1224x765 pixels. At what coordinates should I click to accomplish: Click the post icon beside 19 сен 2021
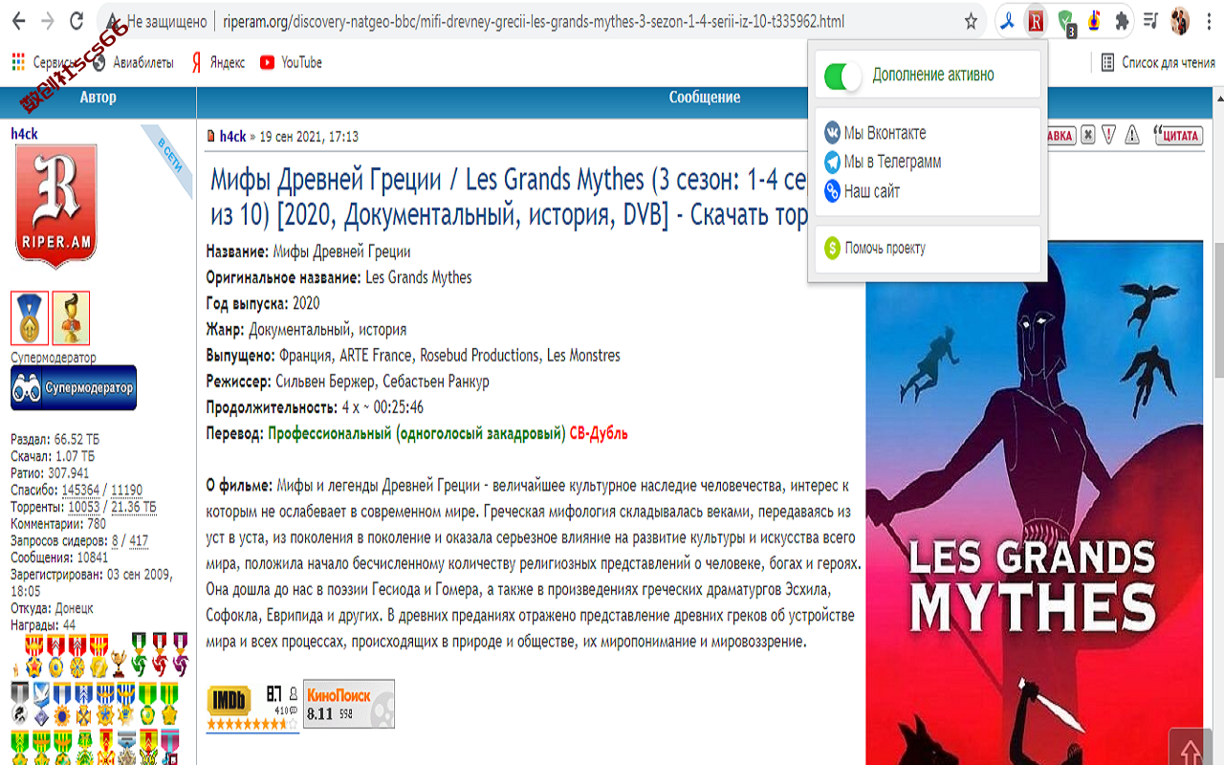pyautogui.click(x=211, y=136)
